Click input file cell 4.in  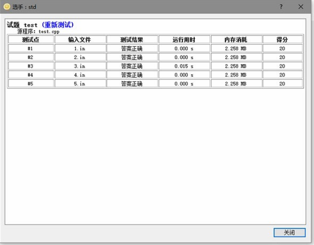[80, 75]
